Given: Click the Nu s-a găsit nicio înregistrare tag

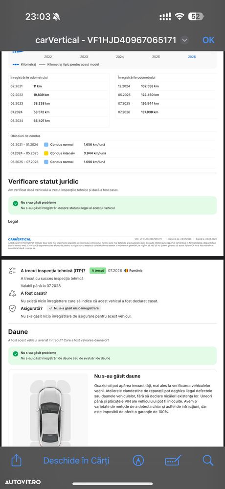Looking at the screenshot, I should 73,308.
